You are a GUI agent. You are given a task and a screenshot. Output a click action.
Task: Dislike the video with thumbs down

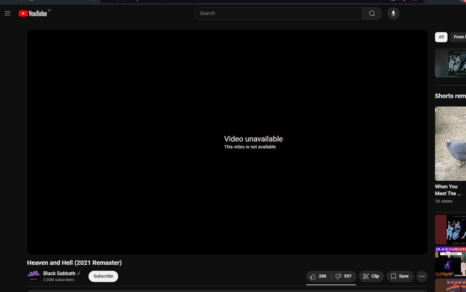344,276
